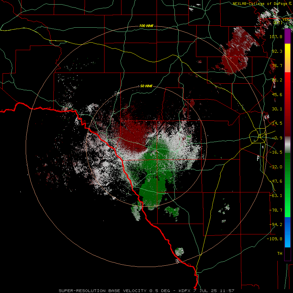Click the -0.9 velocity scale value
The height and width of the screenshot is (293, 293).
pos(277,138)
